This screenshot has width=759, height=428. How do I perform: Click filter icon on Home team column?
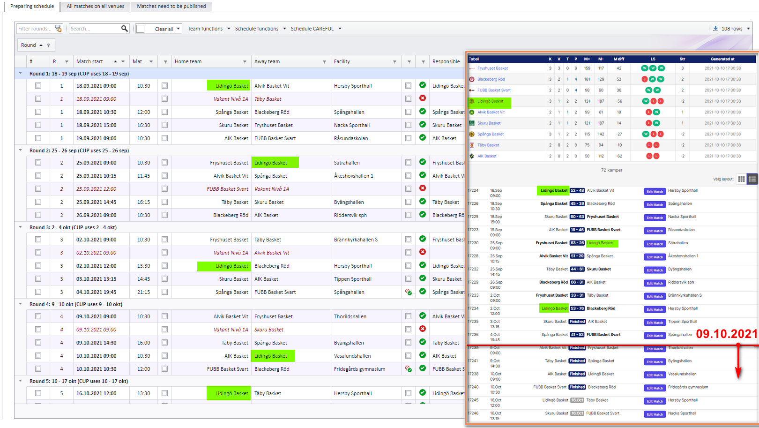pos(245,62)
